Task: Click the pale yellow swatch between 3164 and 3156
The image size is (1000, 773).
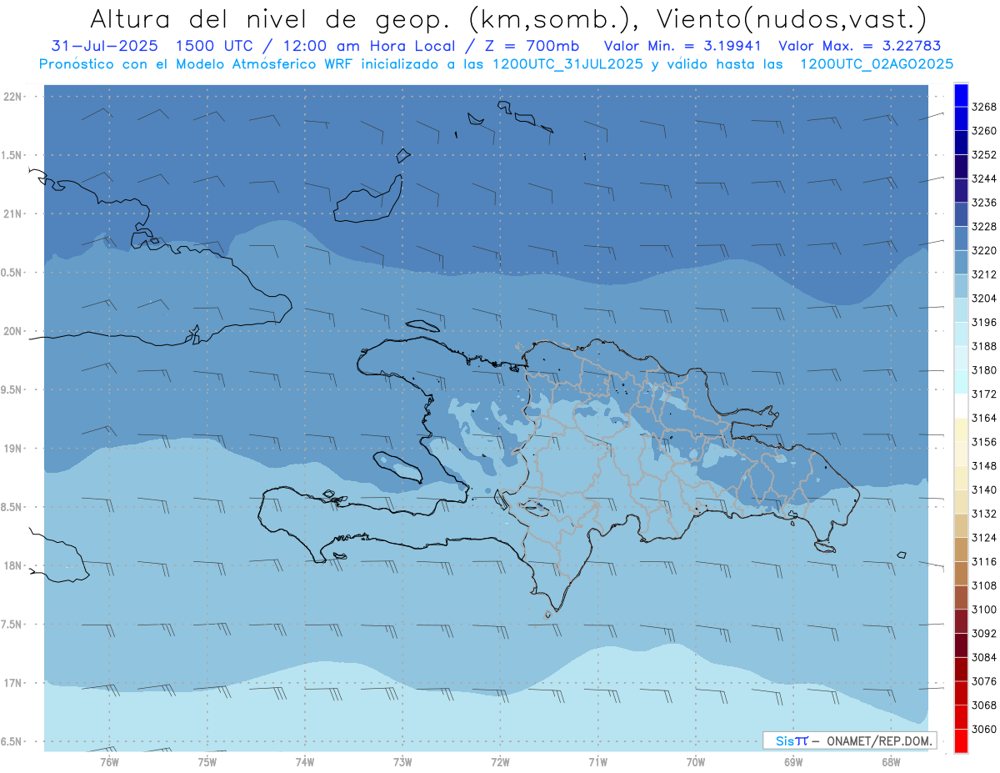Action: (x=961, y=430)
